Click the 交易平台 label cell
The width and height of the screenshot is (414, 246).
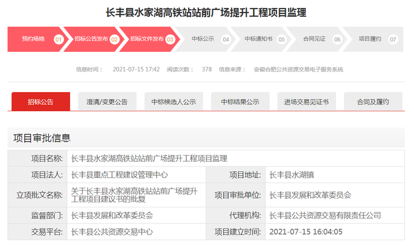(37, 232)
